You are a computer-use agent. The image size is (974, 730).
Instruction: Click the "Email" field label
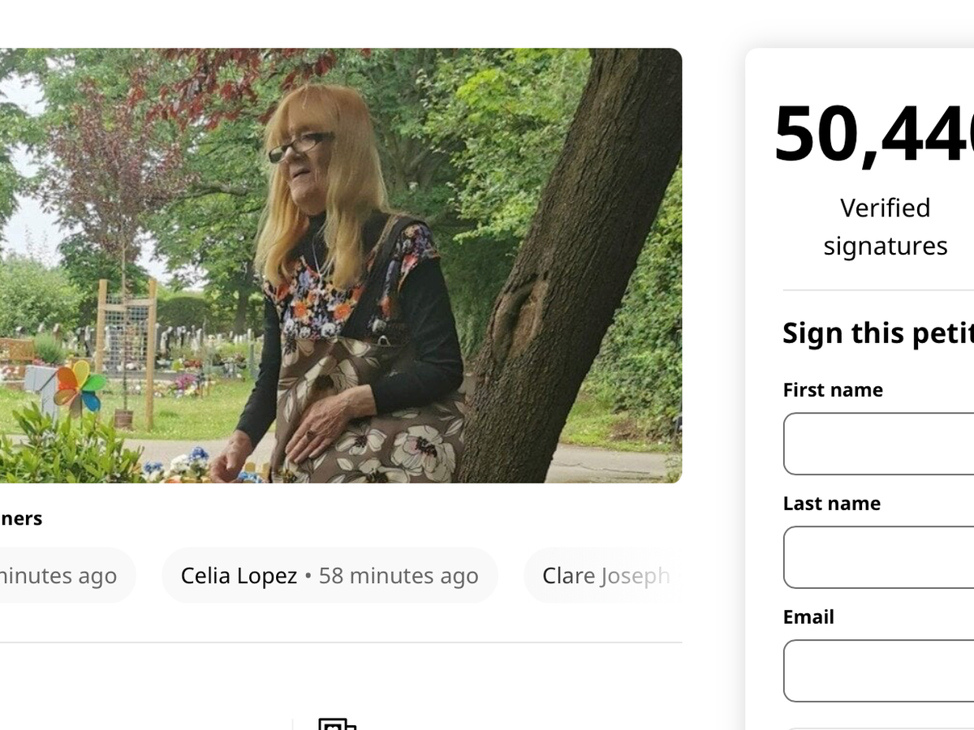pyautogui.click(x=808, y=617)
